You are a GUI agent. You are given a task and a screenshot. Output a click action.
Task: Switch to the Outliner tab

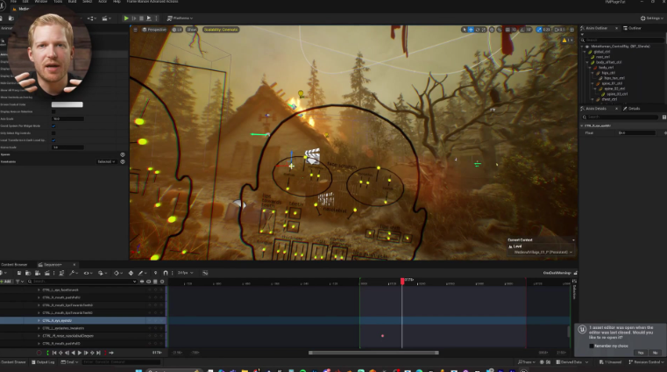tap(633, 28)
